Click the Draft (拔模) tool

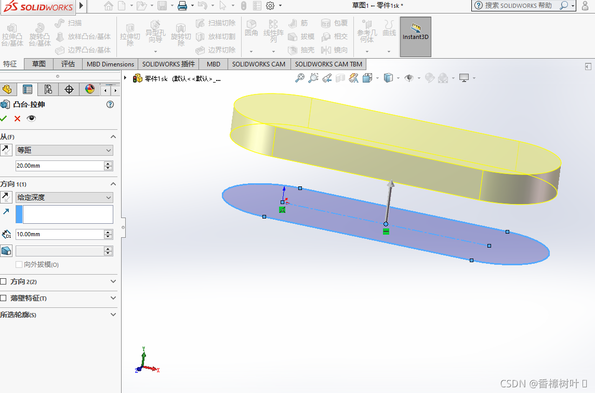(301, 36)
